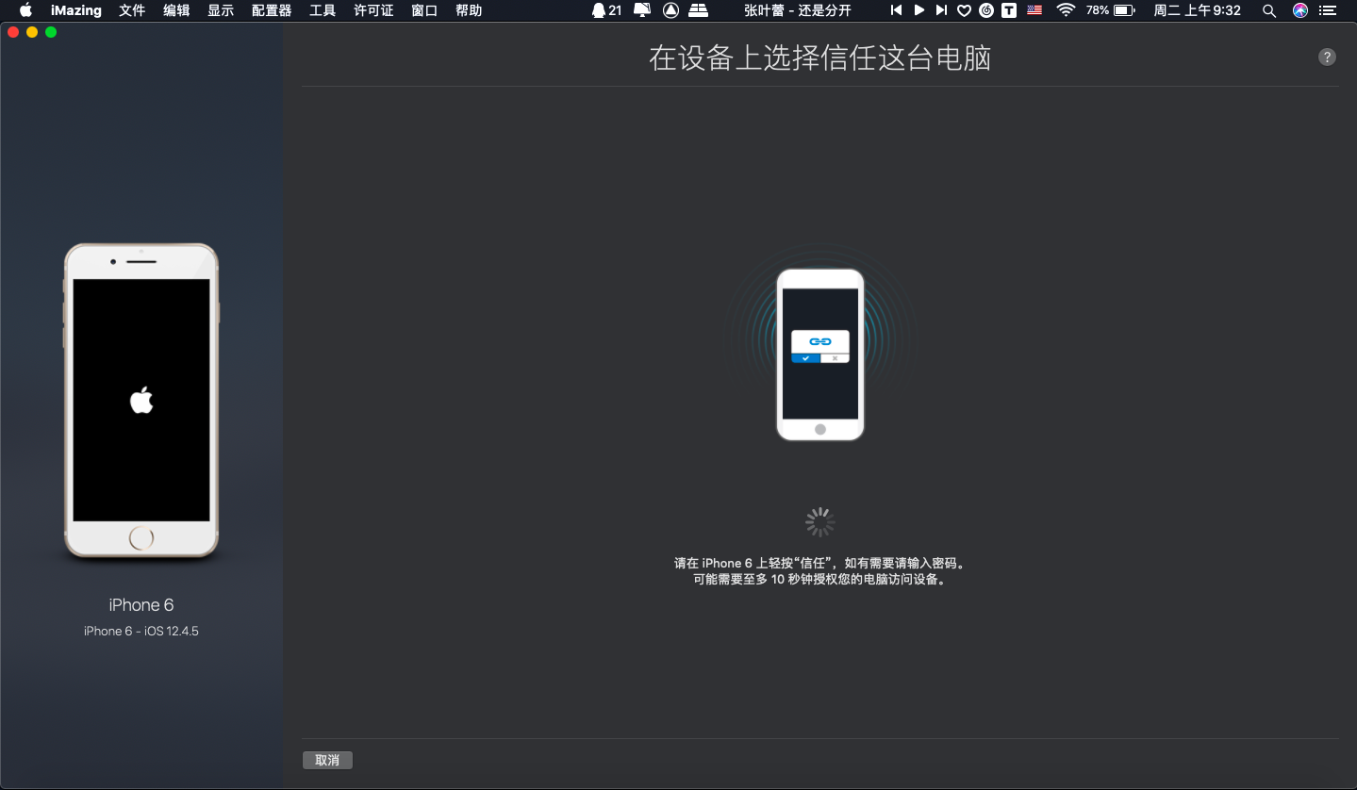Click the help question mark icon
The image size is (1357, 790).
tap(1326, 57)
